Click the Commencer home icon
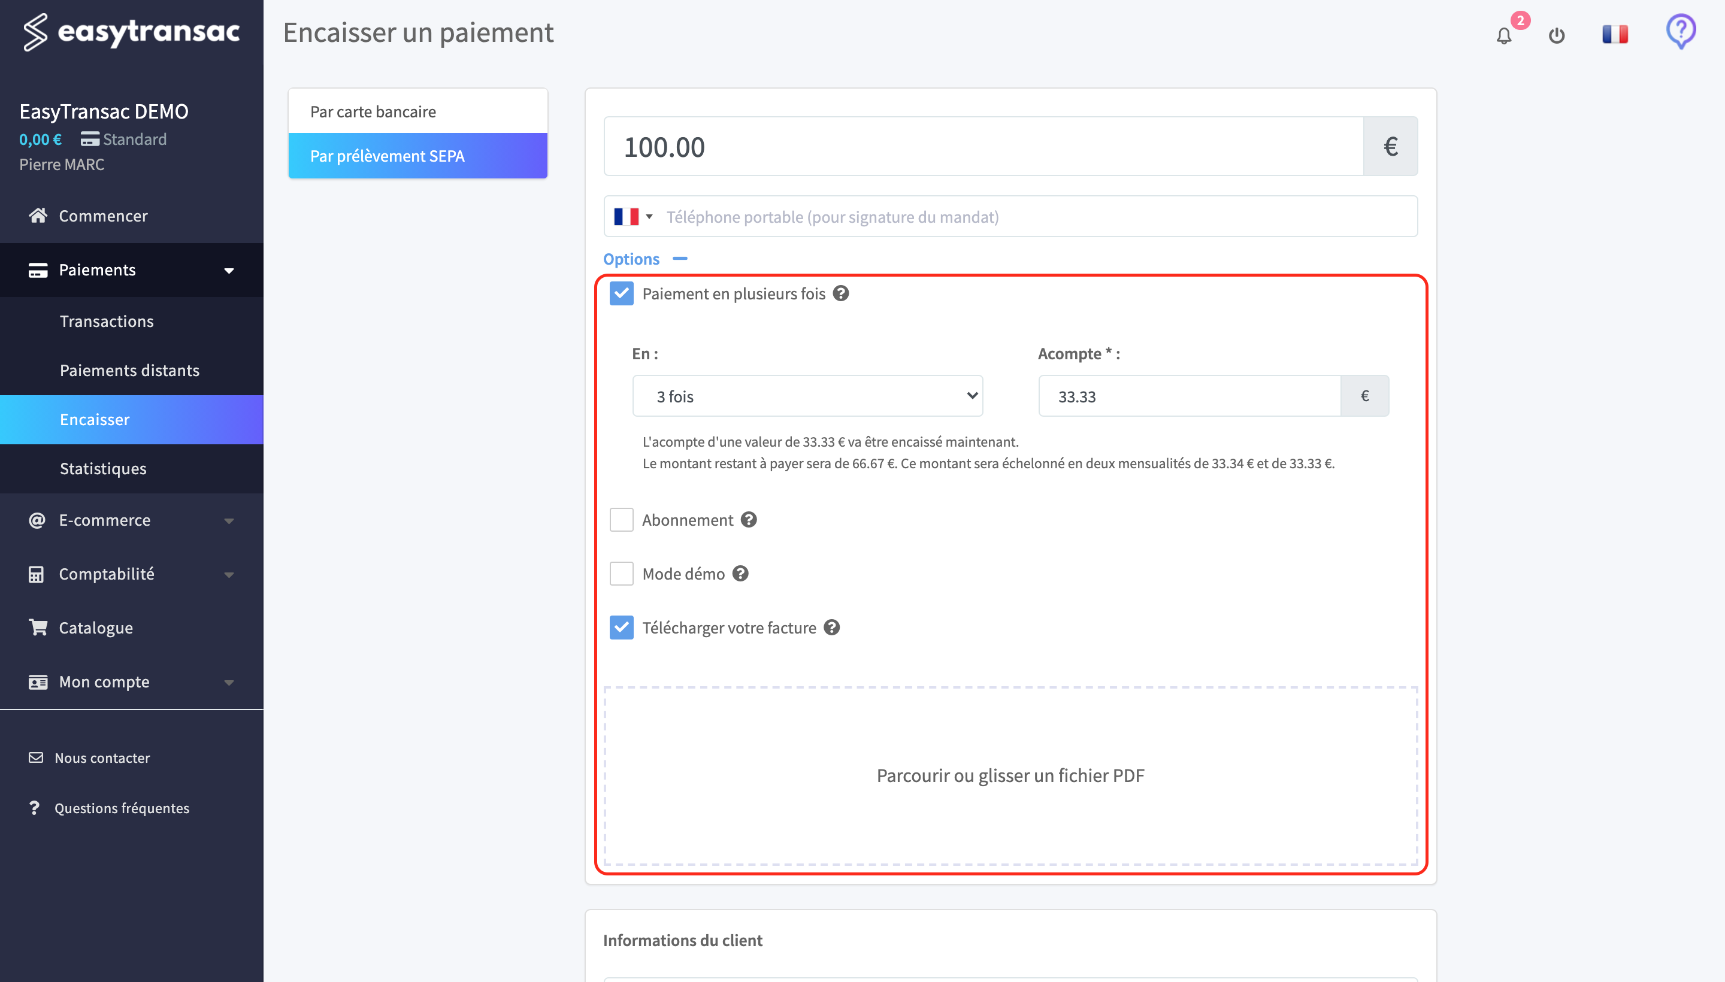Image resolution: width=1725 pixels, height=982 pixels. click(38, 215)
